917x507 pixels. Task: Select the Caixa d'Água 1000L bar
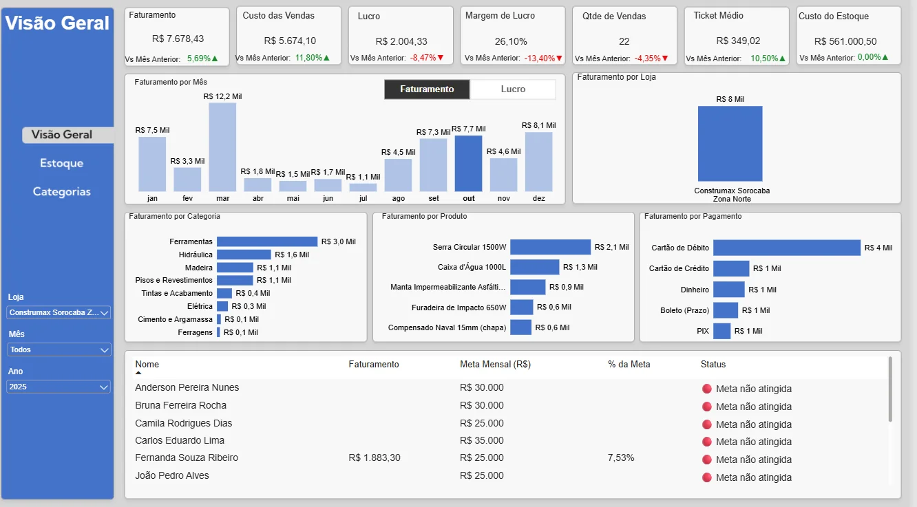[534, 267]
